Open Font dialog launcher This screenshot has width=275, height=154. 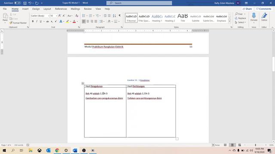pos(79,27)
